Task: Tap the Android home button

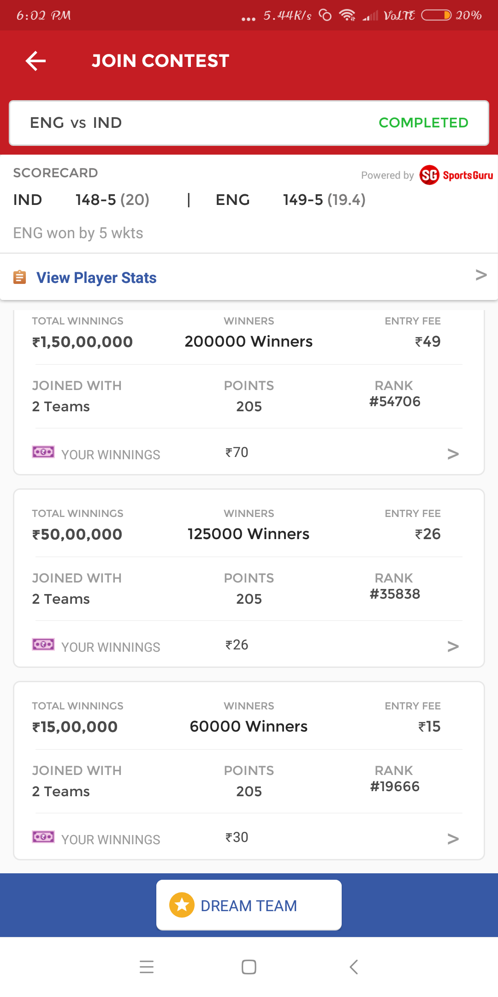Action: pos(249,967)
